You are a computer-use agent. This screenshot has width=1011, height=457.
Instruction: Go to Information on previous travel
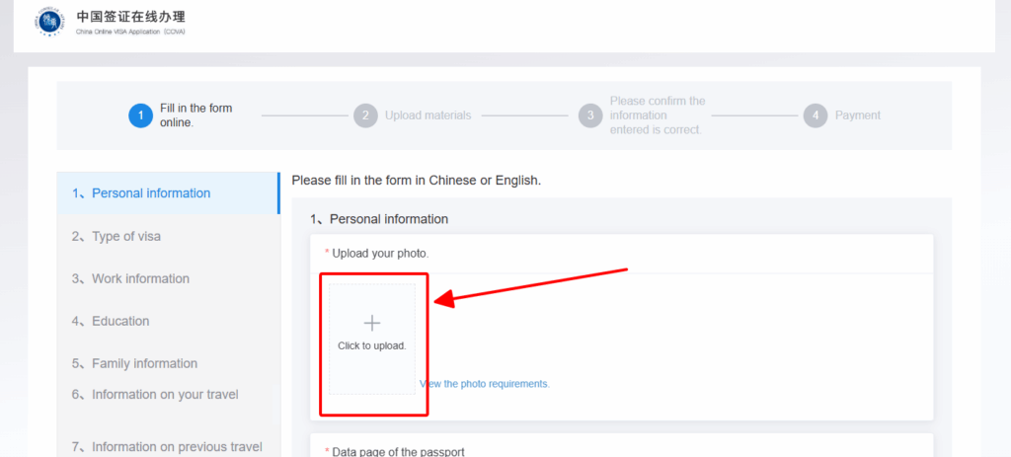(177, 447)
